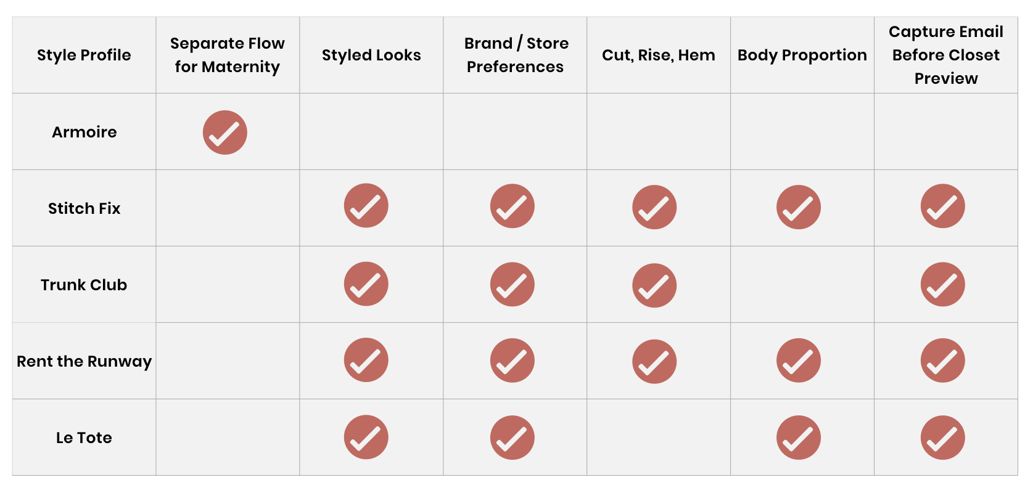
Task: Click Rent the Runway Cut, Rise, Hem checkmark
Action: [654, 362]
